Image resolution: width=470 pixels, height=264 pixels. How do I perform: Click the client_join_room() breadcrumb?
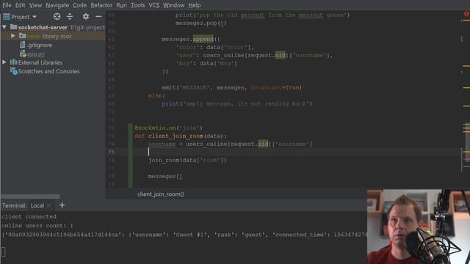[161, 194]
